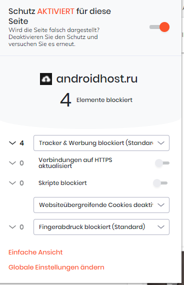The width and height of the screenshot is (184, 285).
Task: Click the arrow on Tracker & Werbung combo
Action: 161,143
